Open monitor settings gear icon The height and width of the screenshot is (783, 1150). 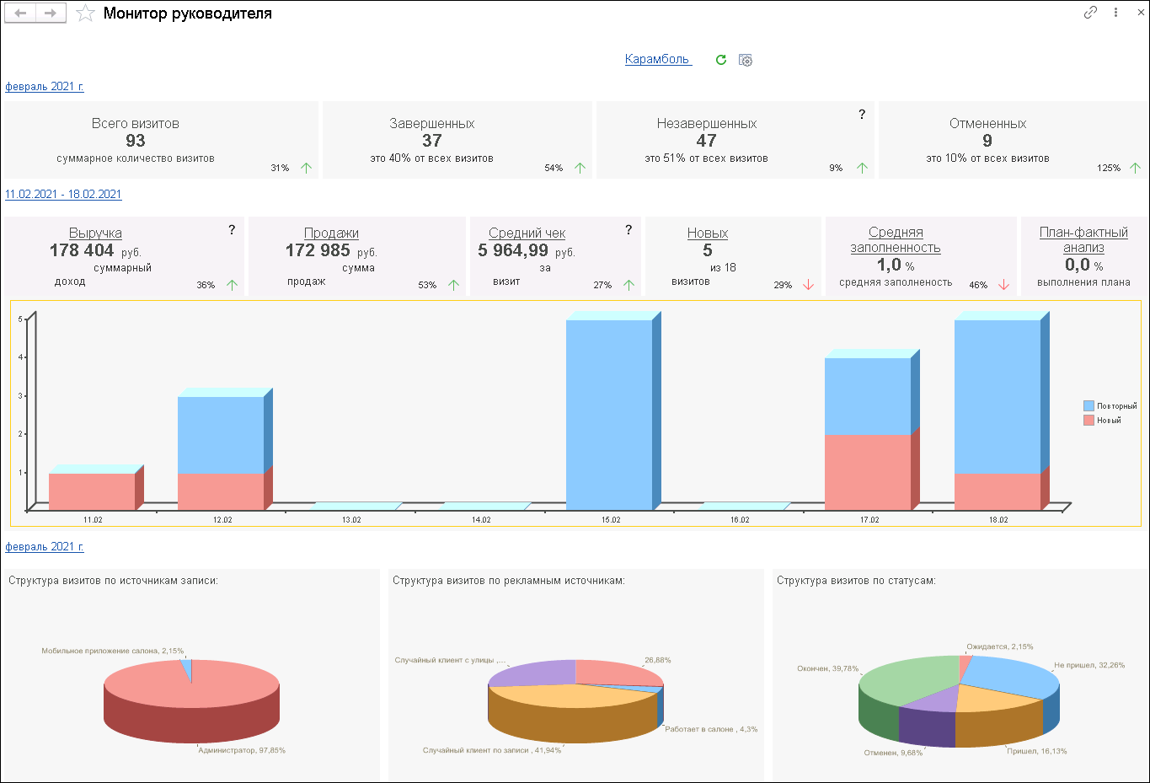(x=745, y=60)
